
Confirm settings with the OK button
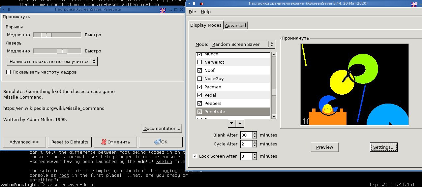pyautogui.click(x=161, y=142)
